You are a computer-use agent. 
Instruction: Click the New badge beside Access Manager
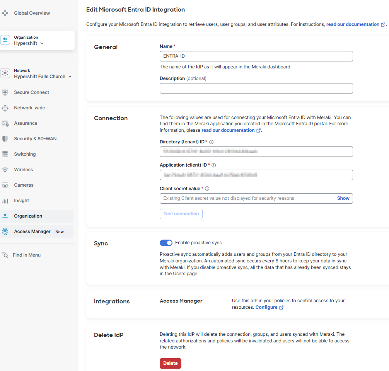click(x=60, y=231)
